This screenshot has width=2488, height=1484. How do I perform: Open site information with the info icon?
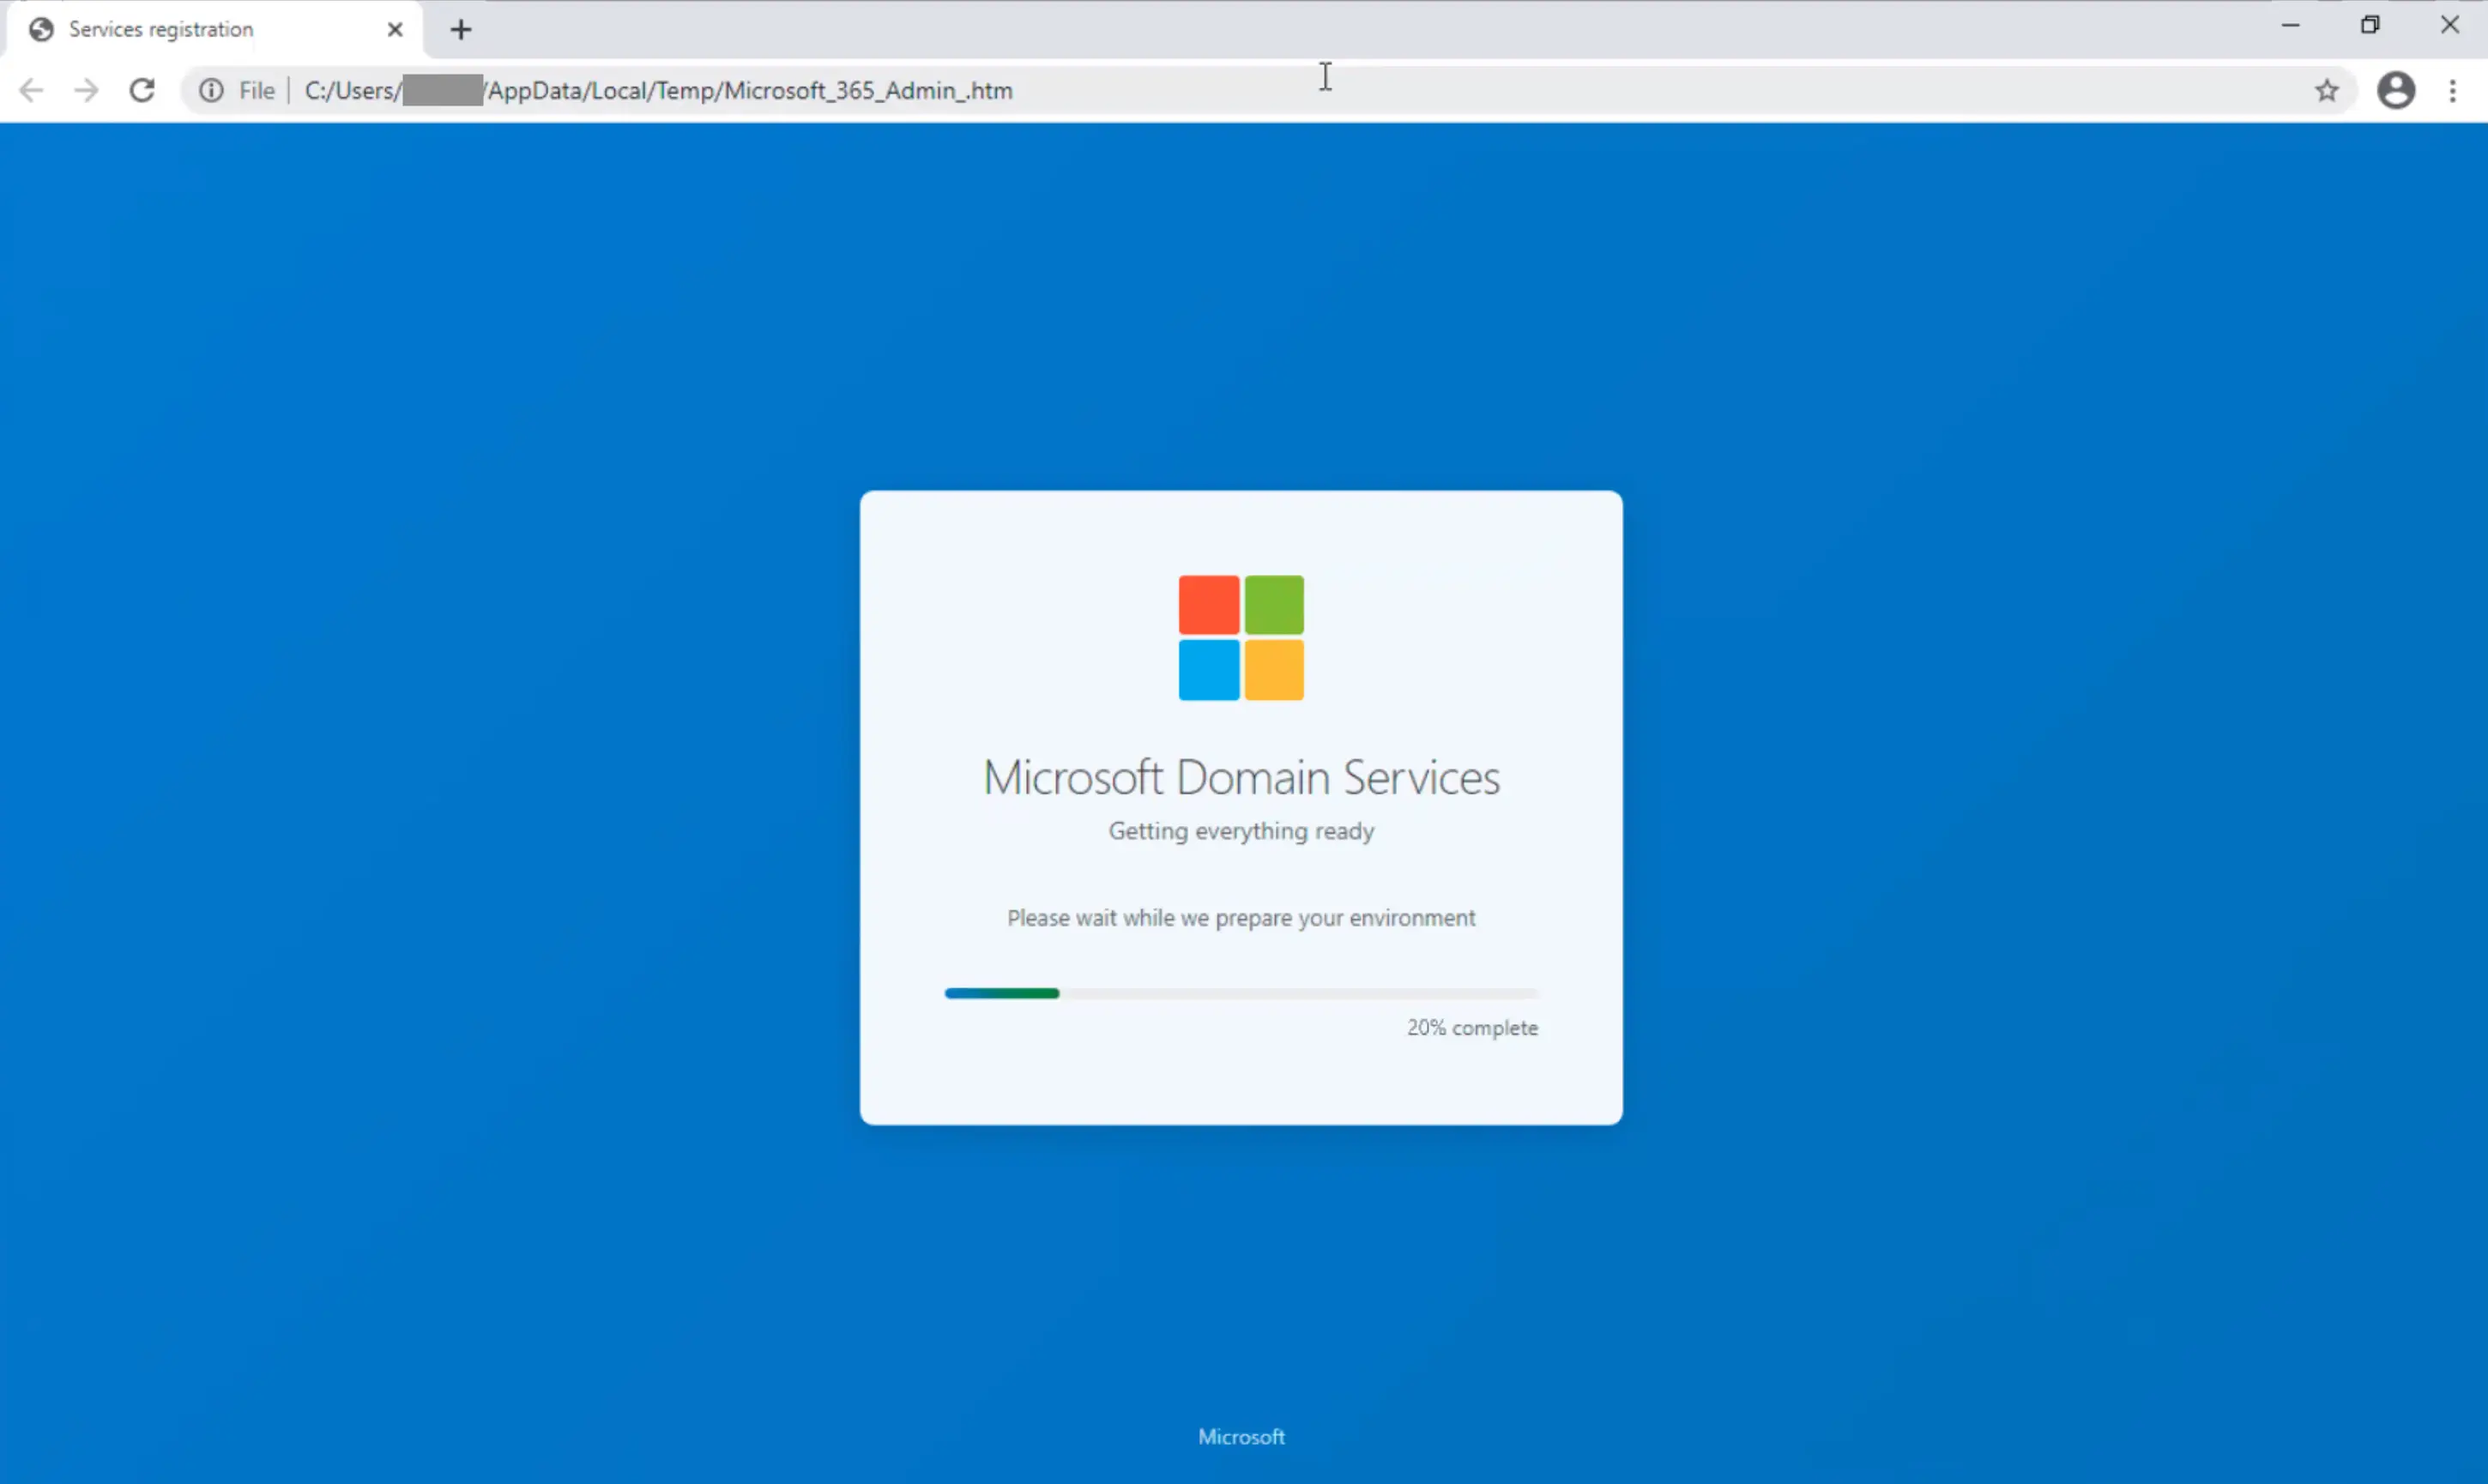[211, 90]
